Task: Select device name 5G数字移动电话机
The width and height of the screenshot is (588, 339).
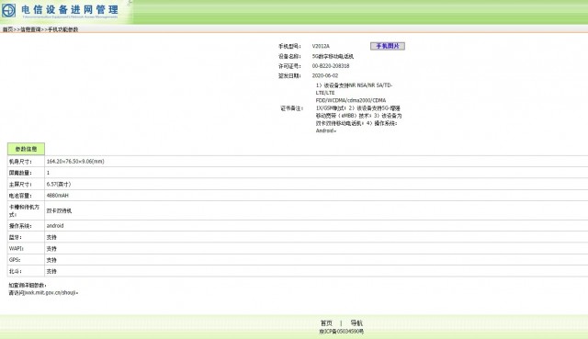Action: [x=333, y=56]
